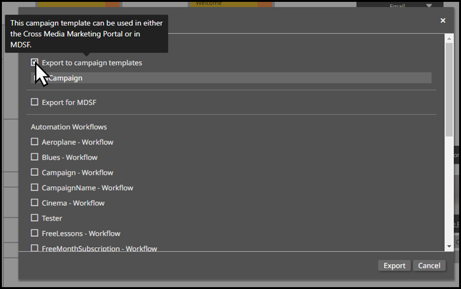461x289 pixels.
Task: Check the Aeroplane - Workflow box
Action: pos(35,142)
